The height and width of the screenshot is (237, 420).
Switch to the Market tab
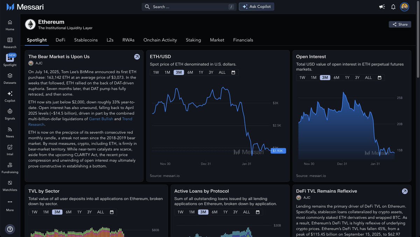[x=217, y=40]
